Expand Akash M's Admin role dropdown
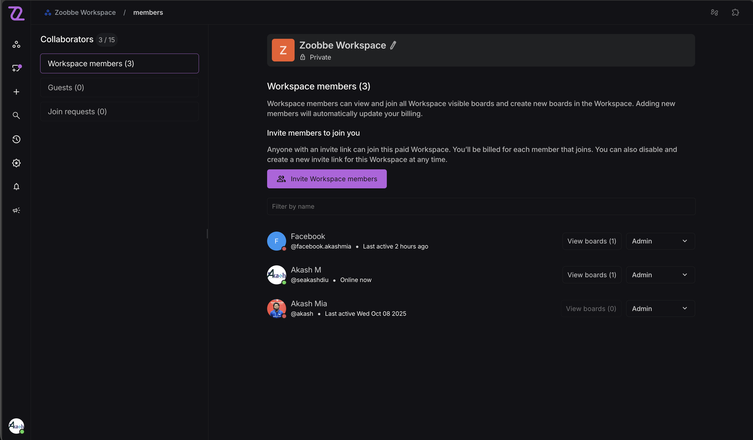This screenshot has width=753, height=440. 660,275
